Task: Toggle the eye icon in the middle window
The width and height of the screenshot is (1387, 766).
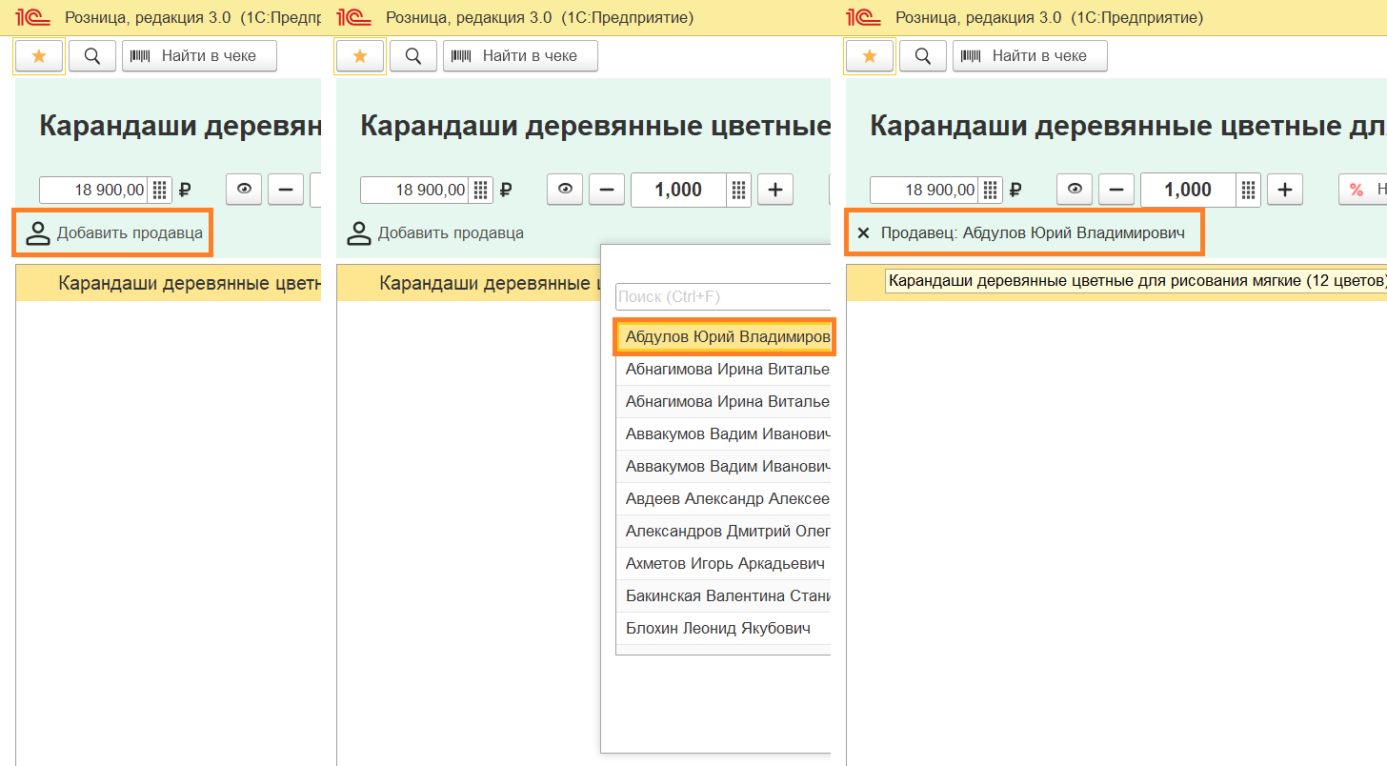Action: [x=565, y=190]
